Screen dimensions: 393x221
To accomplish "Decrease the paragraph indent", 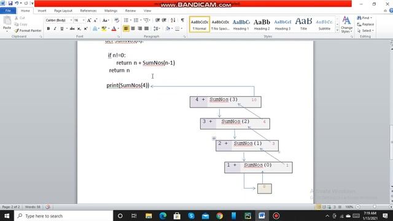I will [x=157, y=20].
